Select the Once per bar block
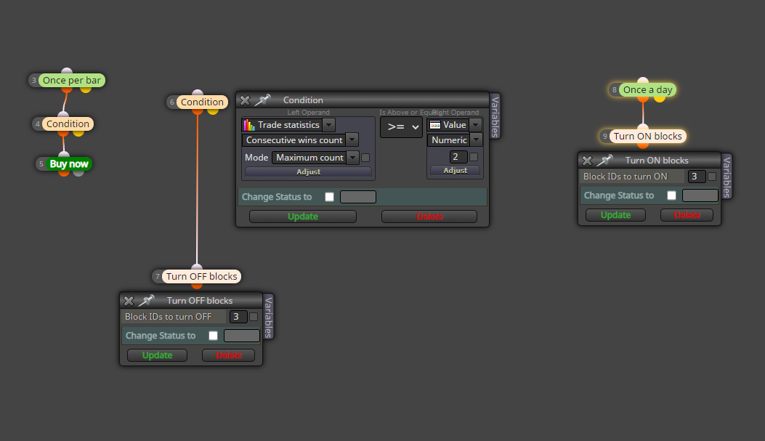The height and width of the screenshot is (441, 765). click(71, 81)
